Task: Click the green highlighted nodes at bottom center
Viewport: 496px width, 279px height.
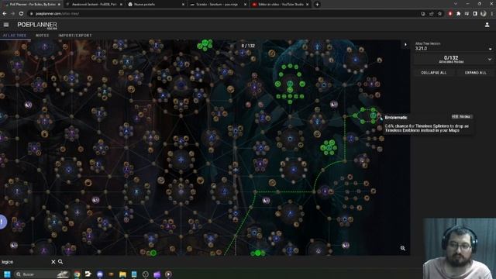Action: pos(258,253)
